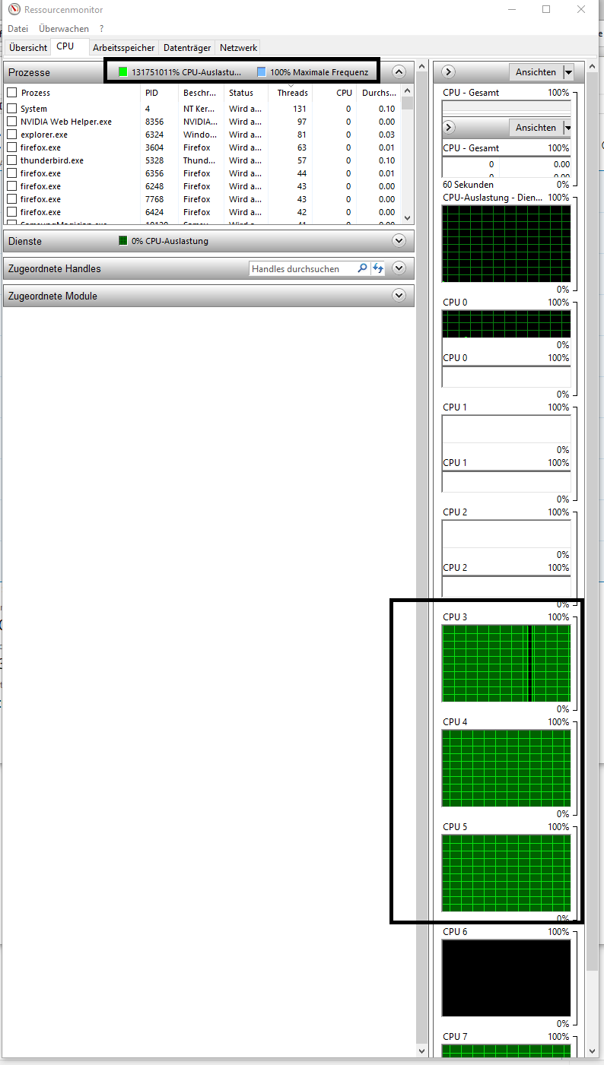Tick the select-all checkbox beside Prozess header

11,93
